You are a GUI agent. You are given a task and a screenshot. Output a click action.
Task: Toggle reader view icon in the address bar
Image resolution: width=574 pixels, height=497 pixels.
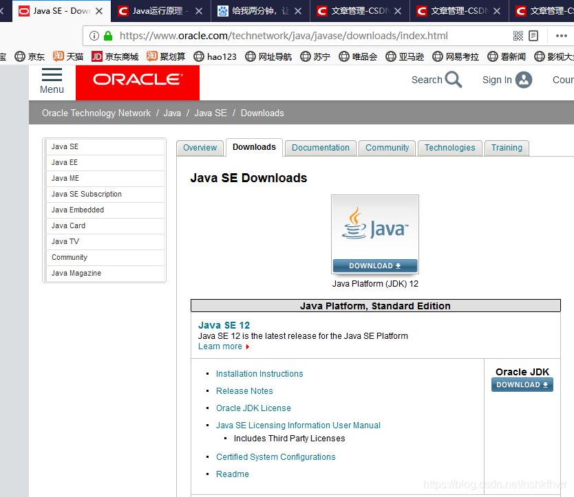(533, 36)
